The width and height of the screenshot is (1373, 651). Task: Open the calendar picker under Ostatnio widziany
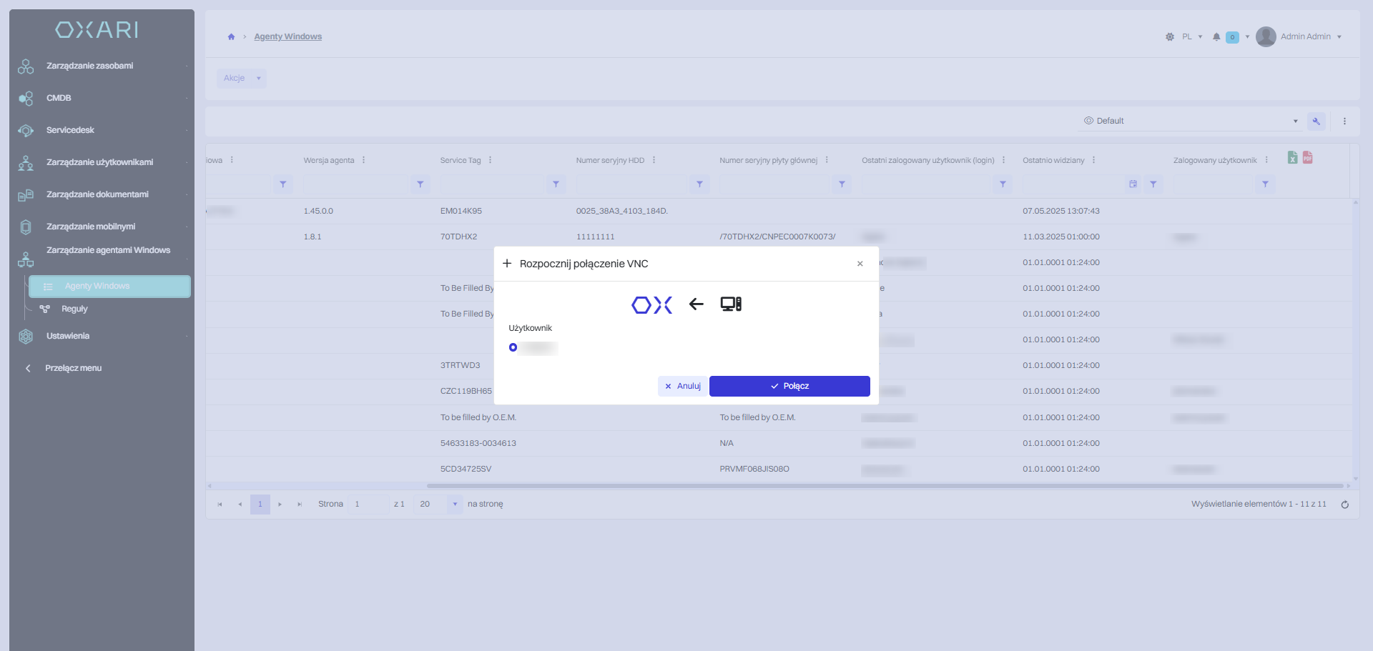pyautogui.click(x=1133, y=184)
